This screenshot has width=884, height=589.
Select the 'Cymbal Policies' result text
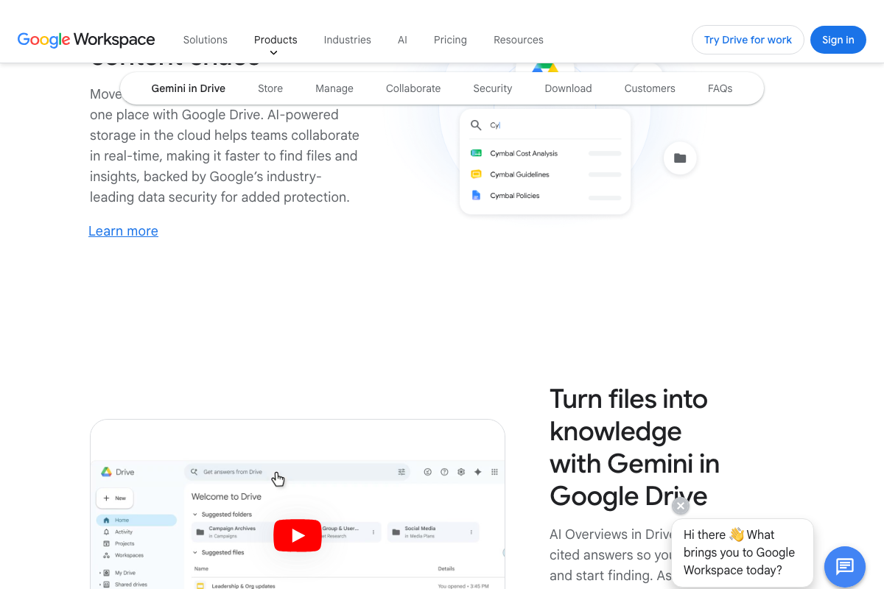(x=515, y=196)
